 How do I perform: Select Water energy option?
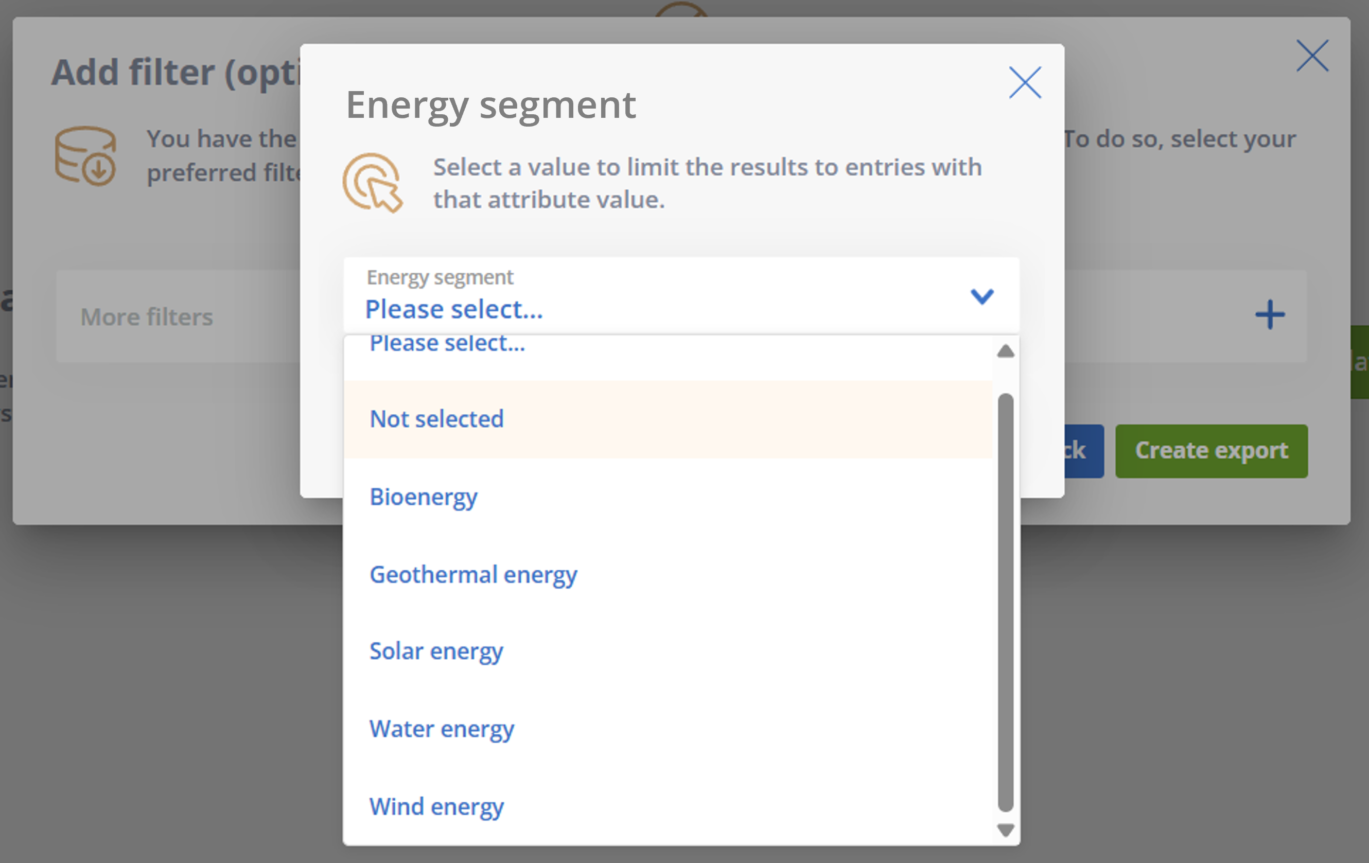pyautogui.click(x=668, y=729)
